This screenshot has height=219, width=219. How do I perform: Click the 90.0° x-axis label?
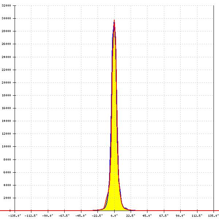(180, 216)
